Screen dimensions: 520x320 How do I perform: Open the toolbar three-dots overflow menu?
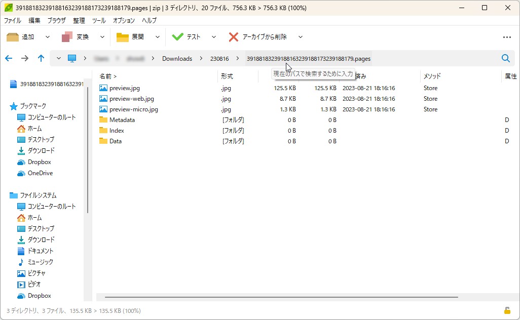(x=507, y=37)
